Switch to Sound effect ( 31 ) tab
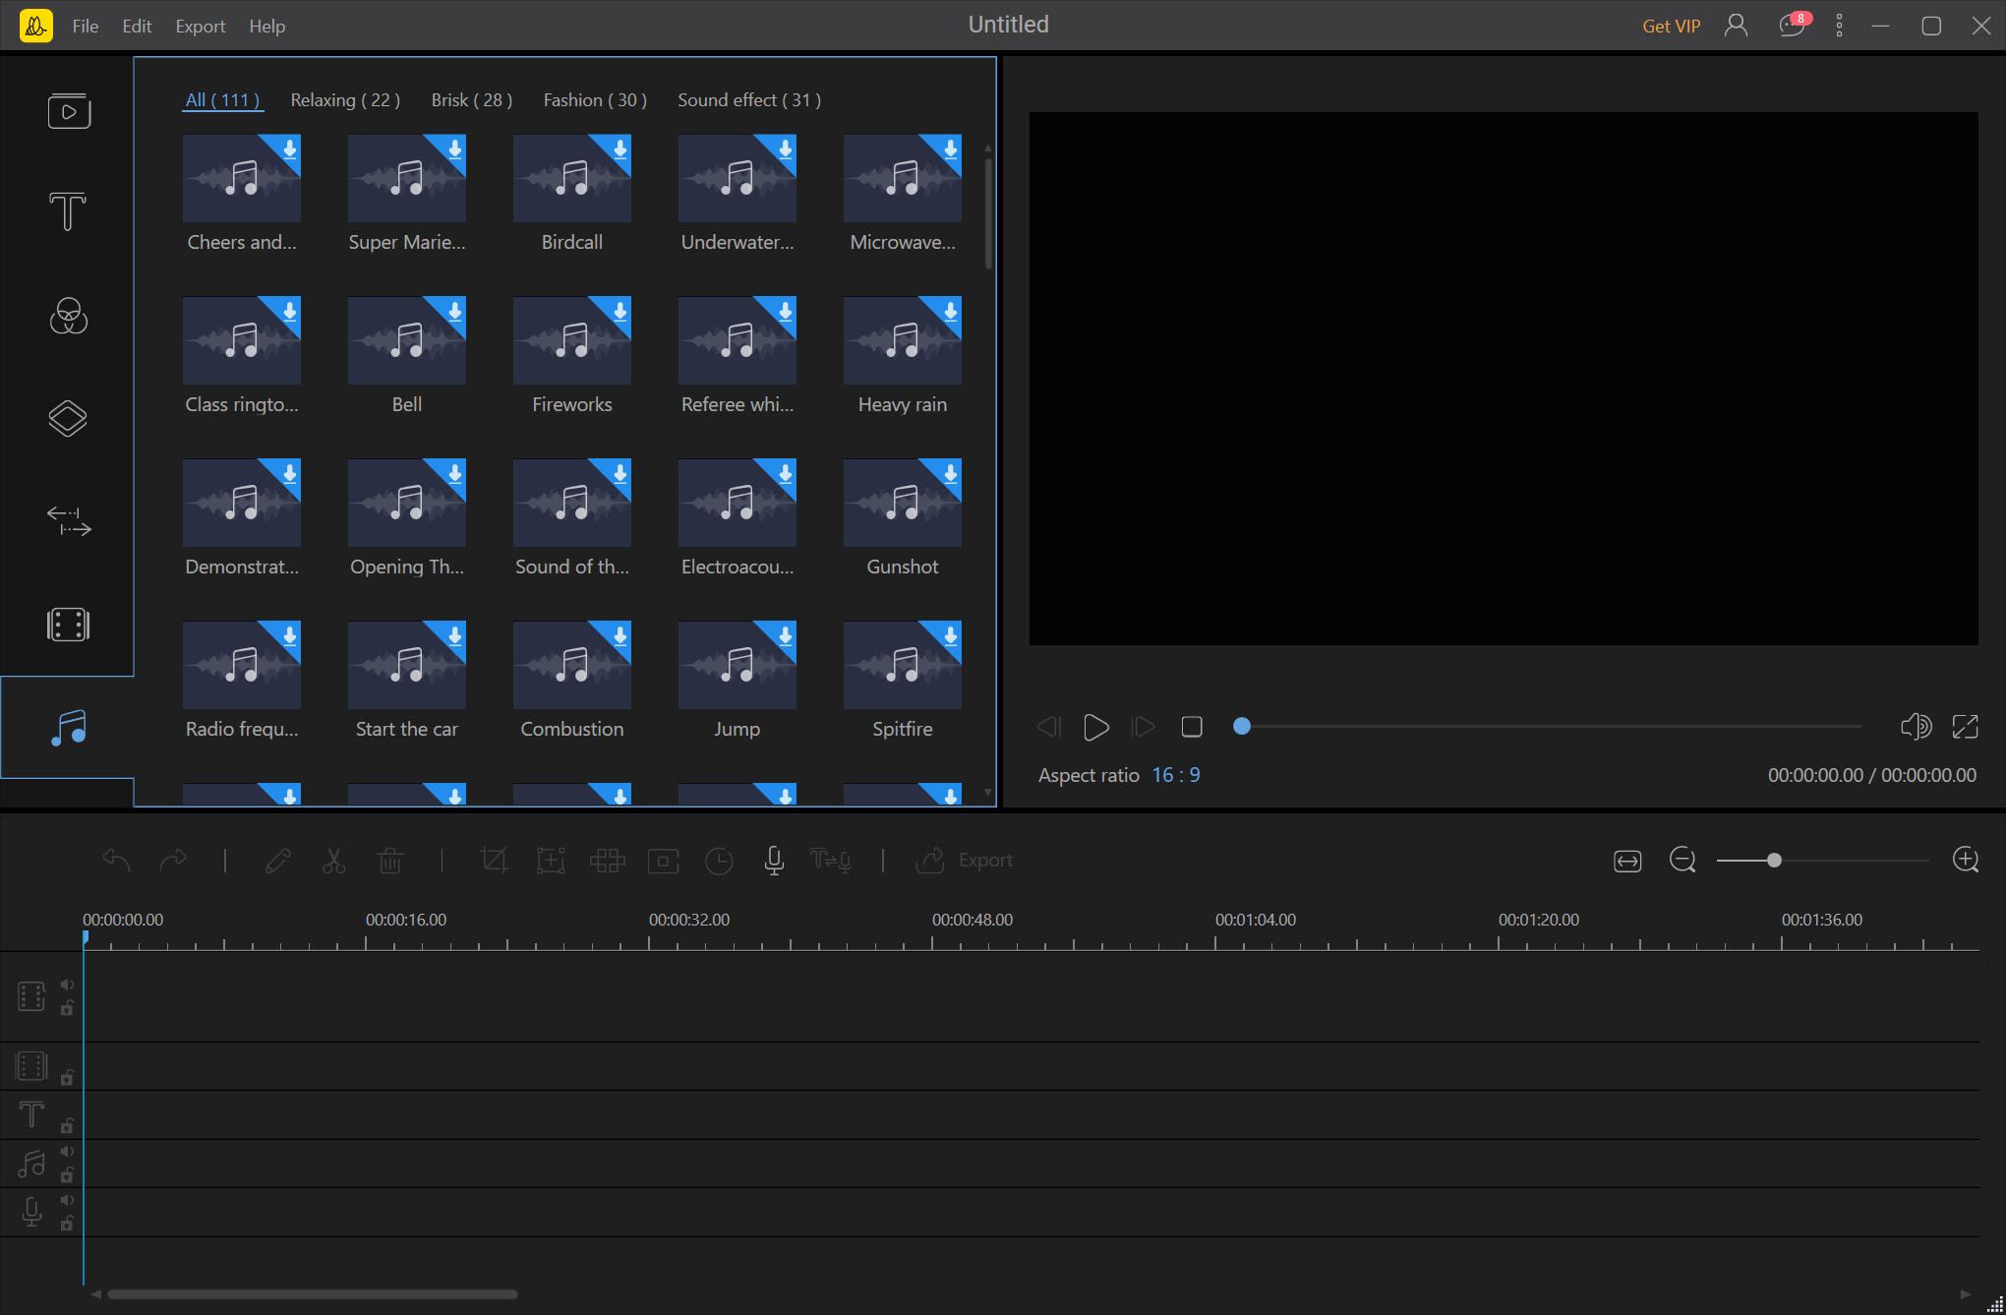2006x1315 pixels. point(748,100)
